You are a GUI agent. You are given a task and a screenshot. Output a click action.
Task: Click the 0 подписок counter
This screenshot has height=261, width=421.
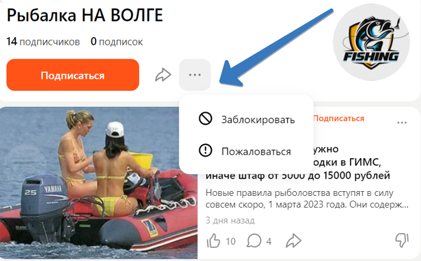tap(117, 42)
